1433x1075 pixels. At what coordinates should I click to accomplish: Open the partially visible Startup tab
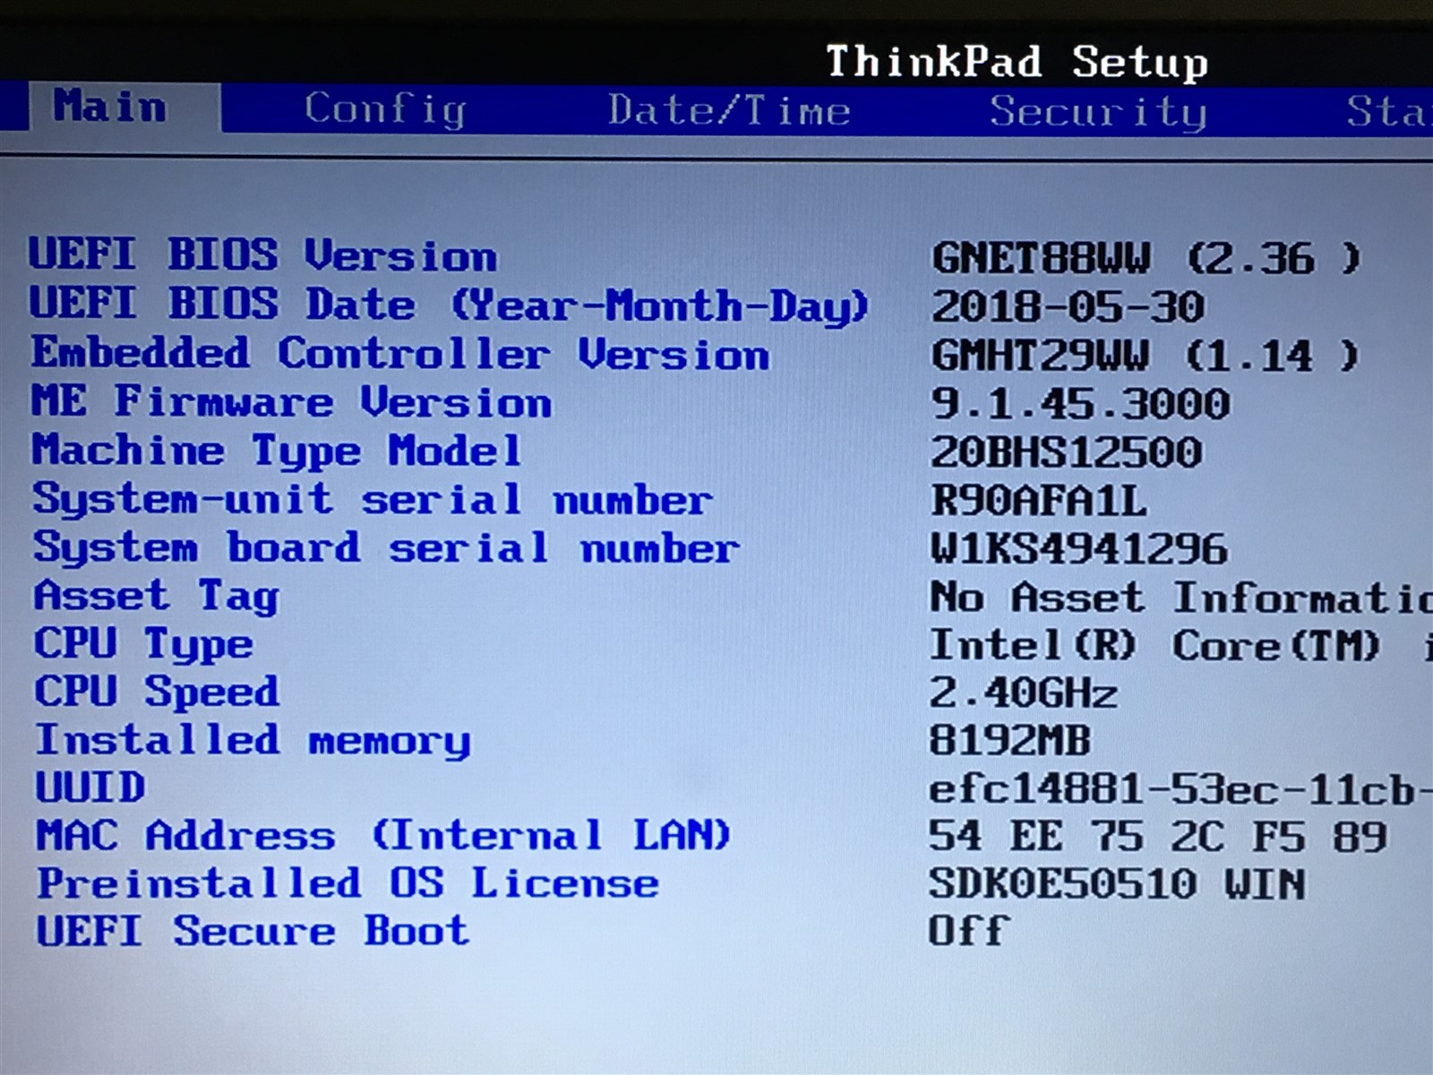coord(1389,111)
